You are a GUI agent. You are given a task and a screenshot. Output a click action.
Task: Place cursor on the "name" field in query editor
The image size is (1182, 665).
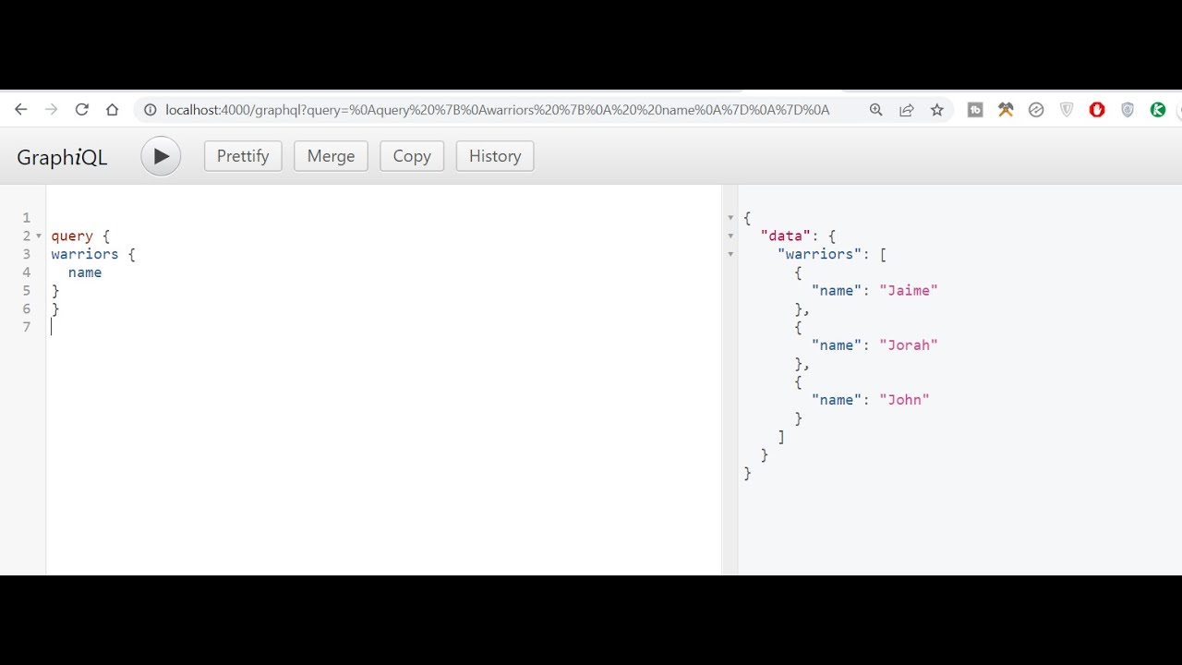[85, 272]
